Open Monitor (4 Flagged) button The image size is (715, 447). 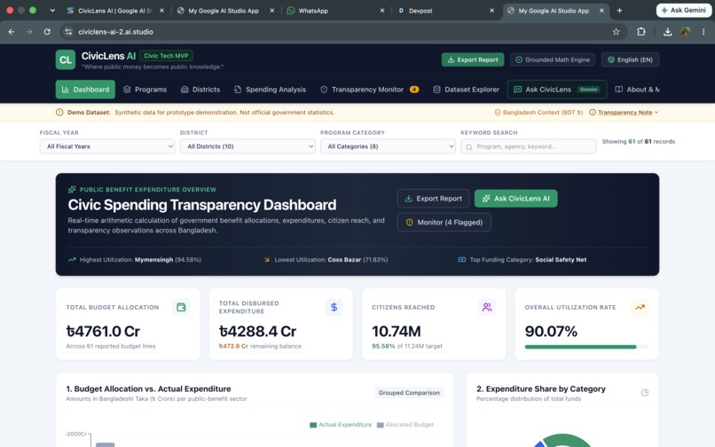(x=444, y=222)
